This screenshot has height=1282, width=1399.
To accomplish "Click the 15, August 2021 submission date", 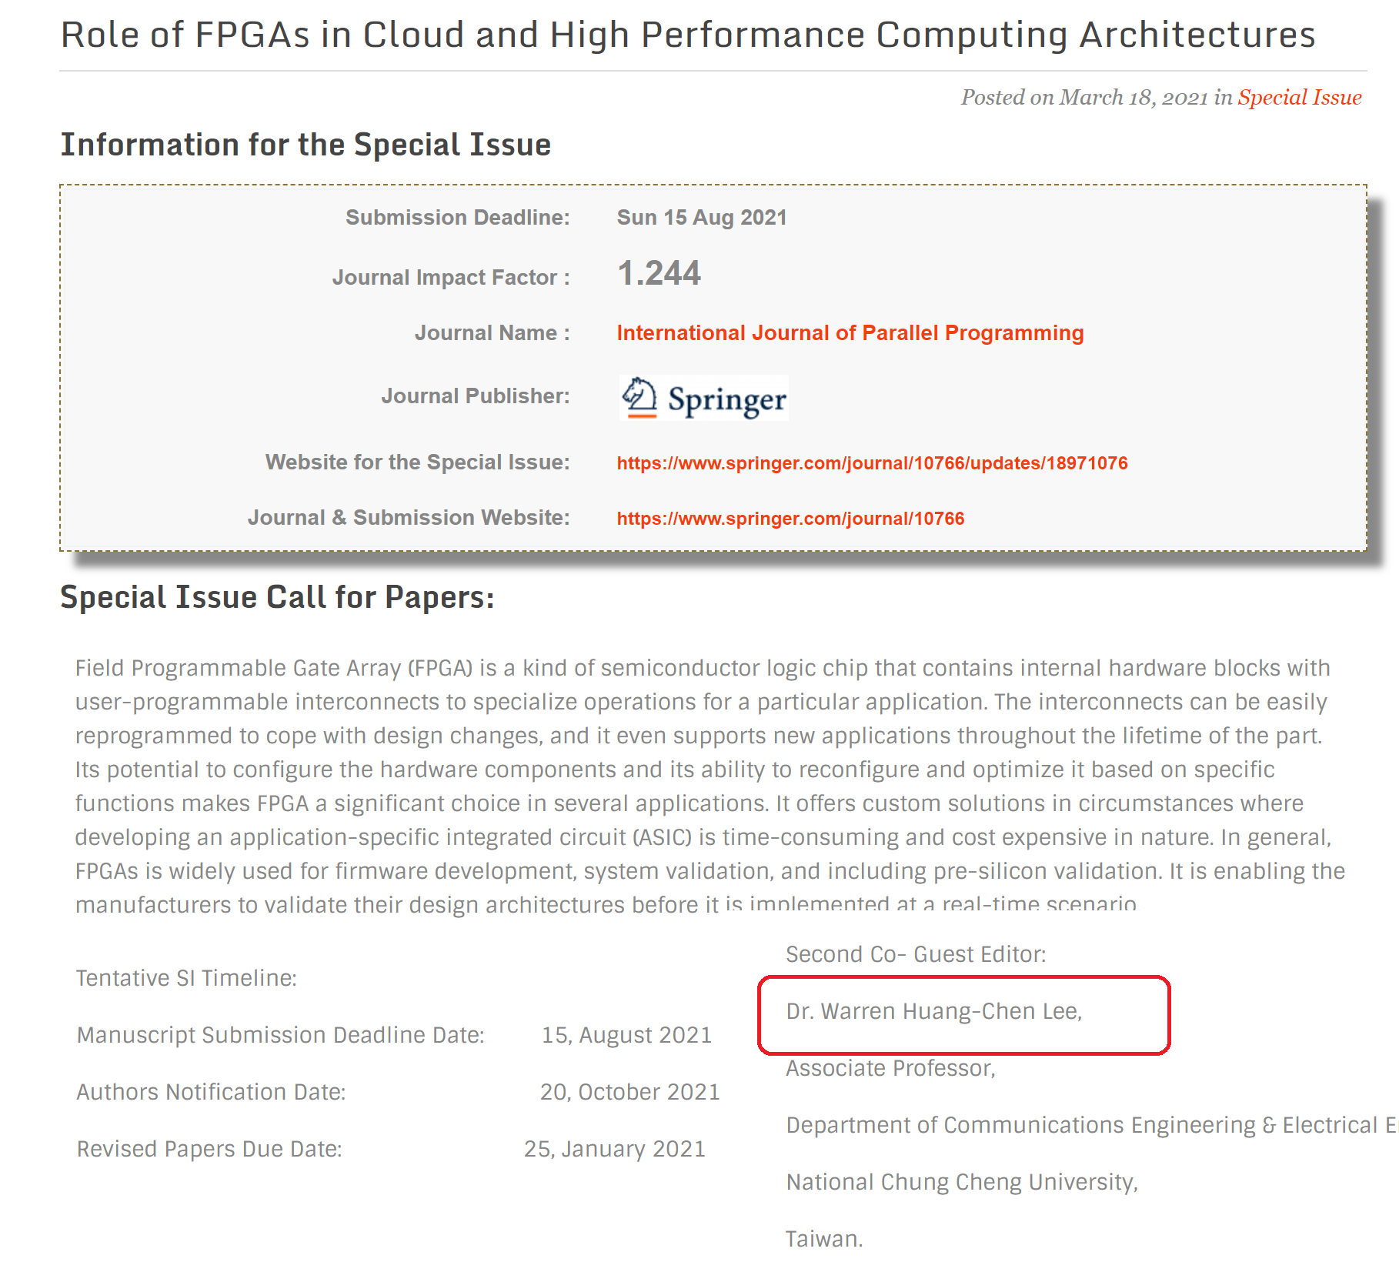I will 626,1036.
